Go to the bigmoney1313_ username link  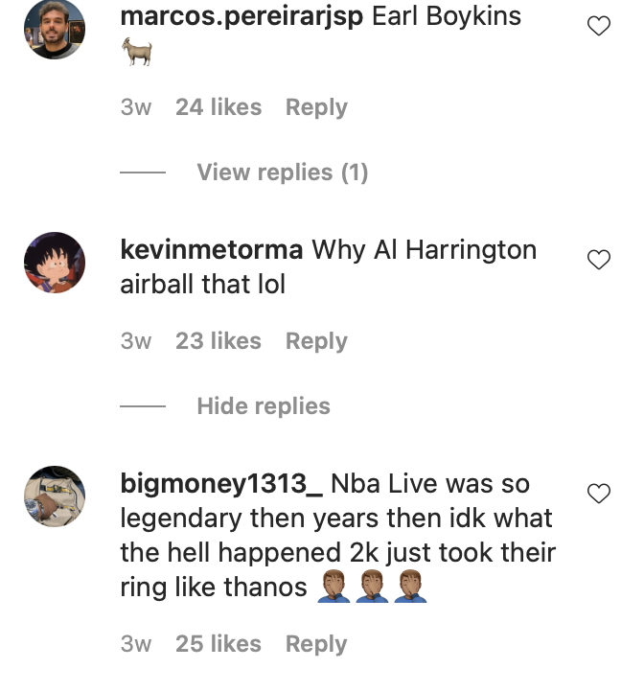coord(221,484)
